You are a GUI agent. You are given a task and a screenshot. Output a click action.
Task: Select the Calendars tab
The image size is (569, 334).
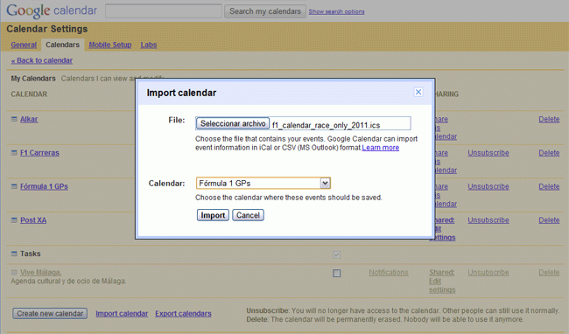click(x=62, y=45)
